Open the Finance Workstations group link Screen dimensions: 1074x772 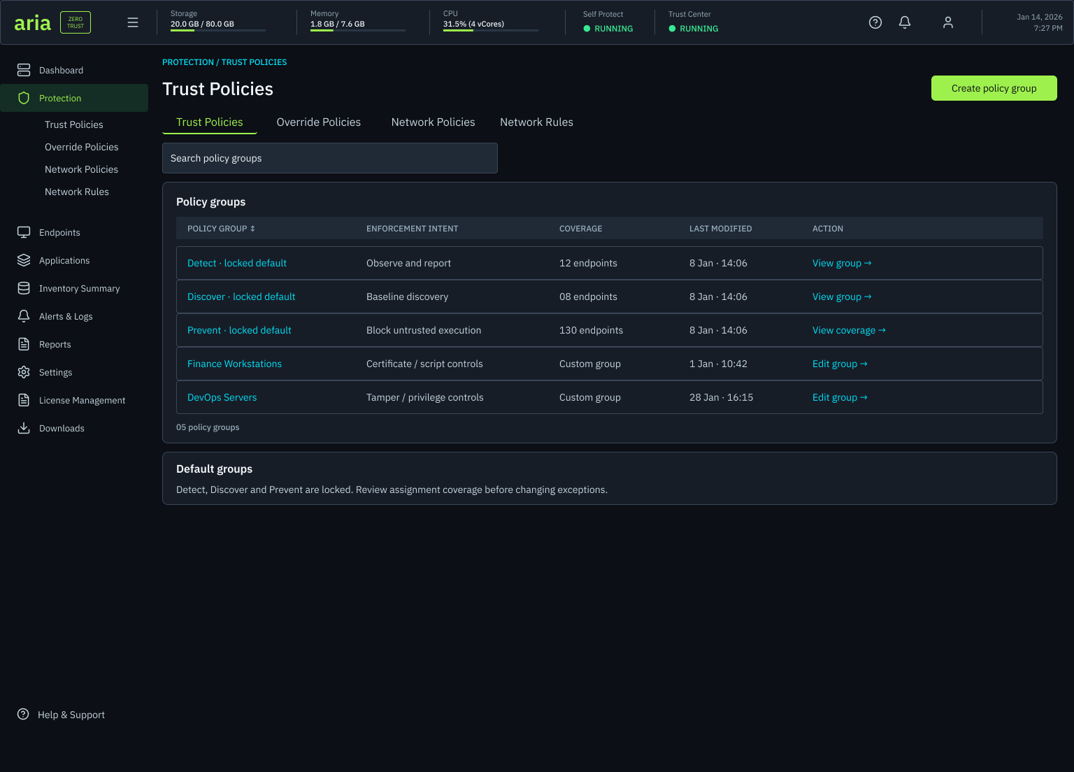coord(234,364)
